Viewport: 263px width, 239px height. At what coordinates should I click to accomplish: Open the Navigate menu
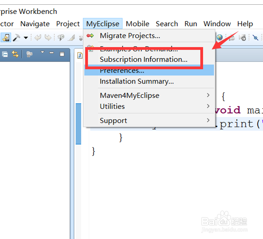click(35, 24)
